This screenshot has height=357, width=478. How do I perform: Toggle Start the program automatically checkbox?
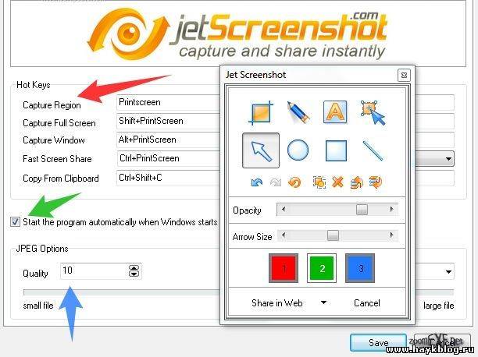(x=15, y=222)
